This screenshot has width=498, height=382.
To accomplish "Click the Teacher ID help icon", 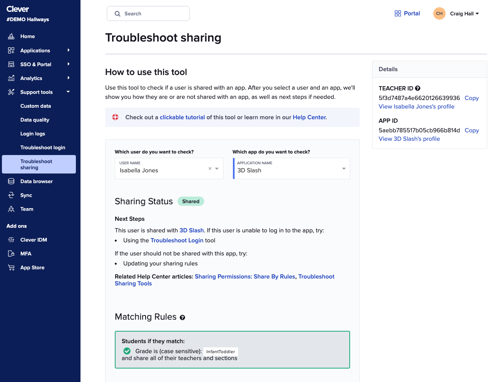I will (x=418, y=88).
